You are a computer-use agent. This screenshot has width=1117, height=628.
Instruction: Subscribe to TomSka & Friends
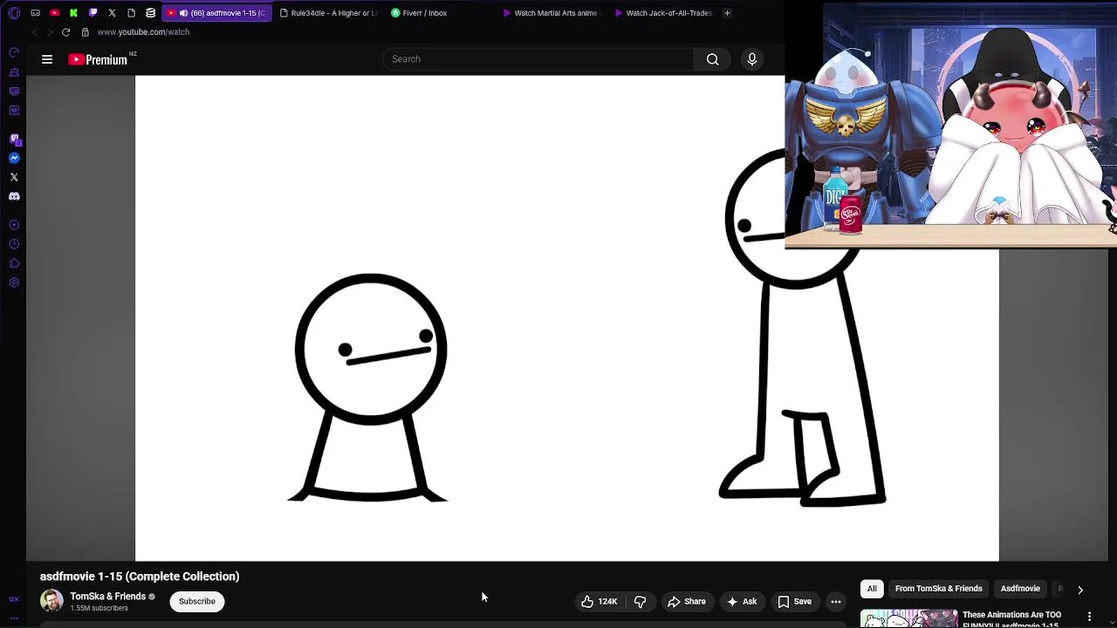[197, 601]
